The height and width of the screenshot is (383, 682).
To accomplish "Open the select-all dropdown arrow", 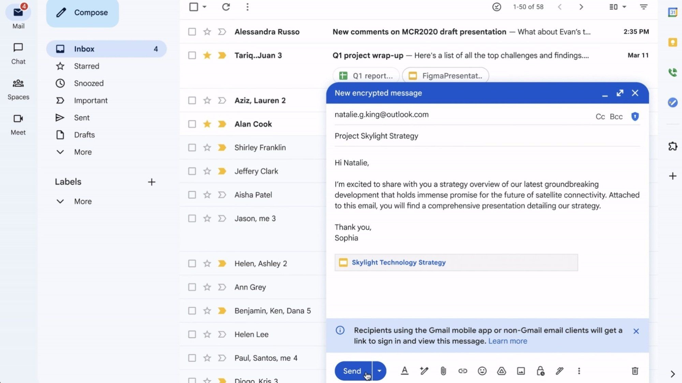I will 205,7.
